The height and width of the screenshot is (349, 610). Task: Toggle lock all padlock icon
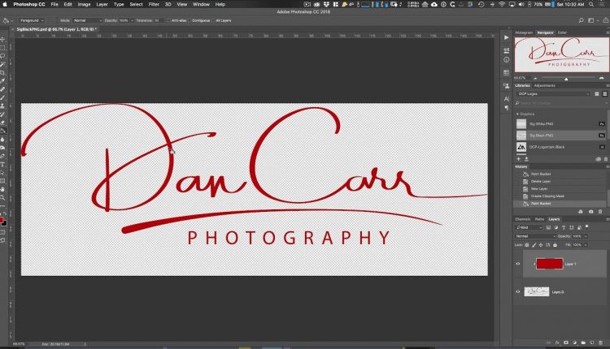pyautogui.click(x=556, y=245)
